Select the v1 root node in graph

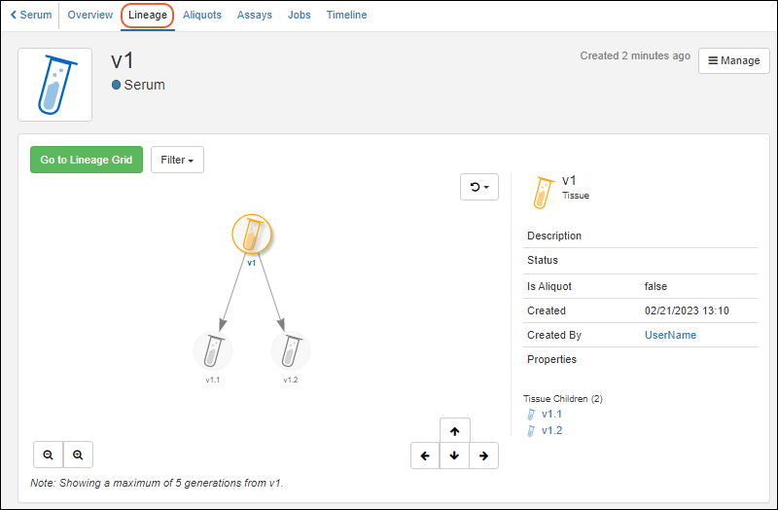(252, 236)
